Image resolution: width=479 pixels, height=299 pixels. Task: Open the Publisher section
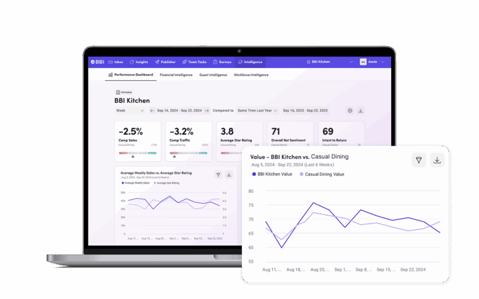tap(165, 62)
